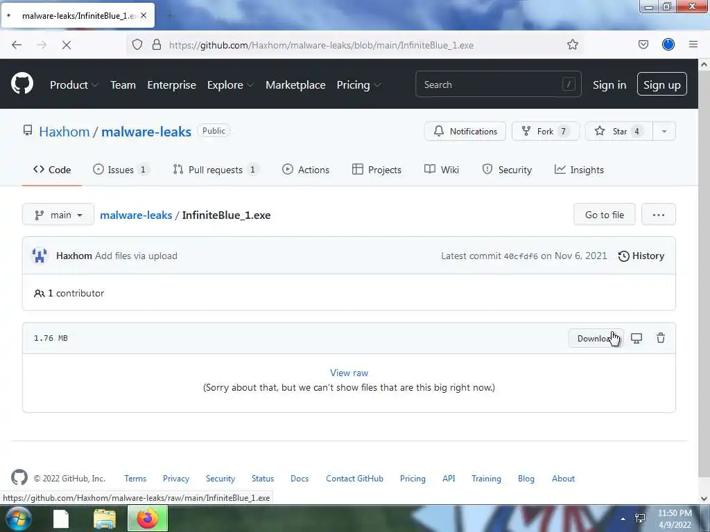Click the Fork button
Screen dimensions: 710x532
tap(545, 131)
